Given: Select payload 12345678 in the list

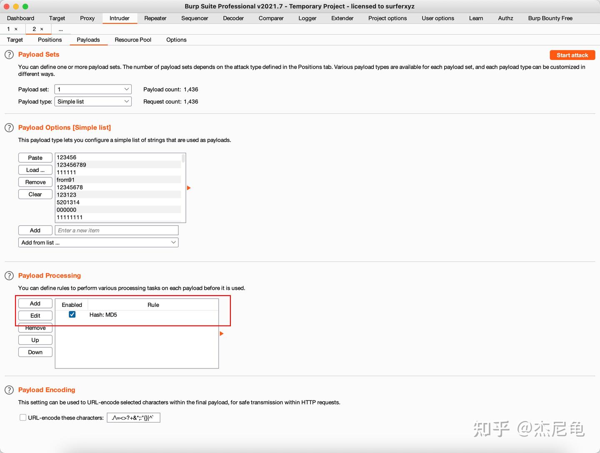Looking at the screenshot, I should 118,187.
